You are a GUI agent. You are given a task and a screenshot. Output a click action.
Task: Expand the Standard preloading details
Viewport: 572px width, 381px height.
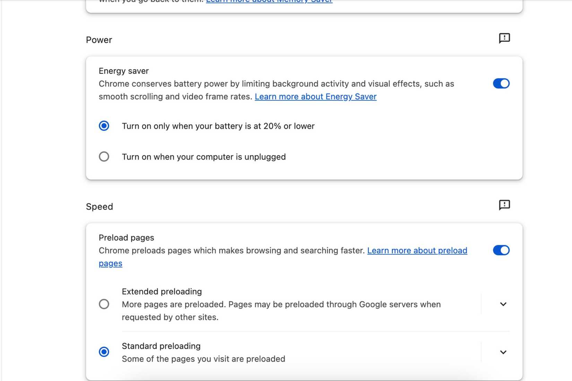click(503, 352)
